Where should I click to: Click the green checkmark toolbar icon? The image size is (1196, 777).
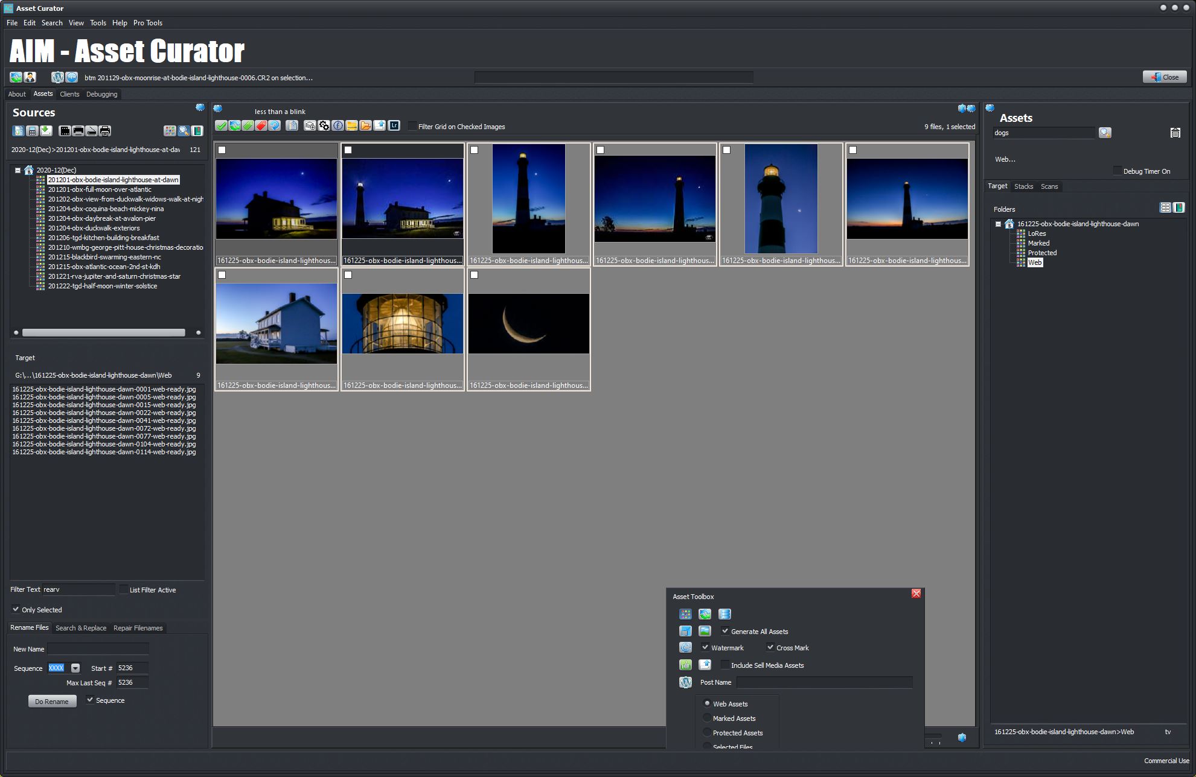(x=221, y=125)
